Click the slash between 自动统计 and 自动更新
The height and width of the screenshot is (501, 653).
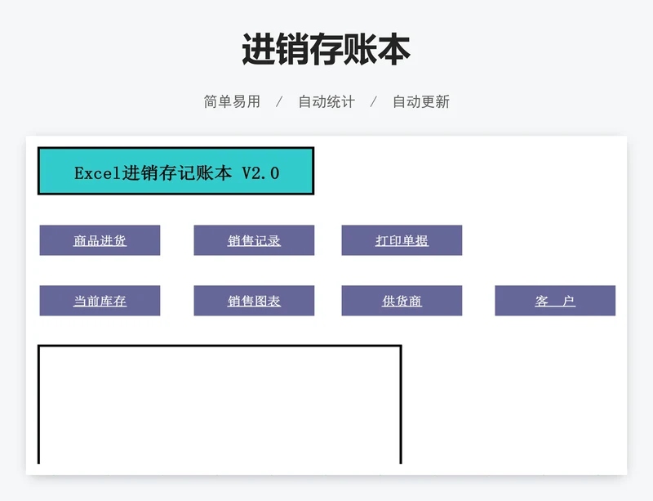point(374,102)
